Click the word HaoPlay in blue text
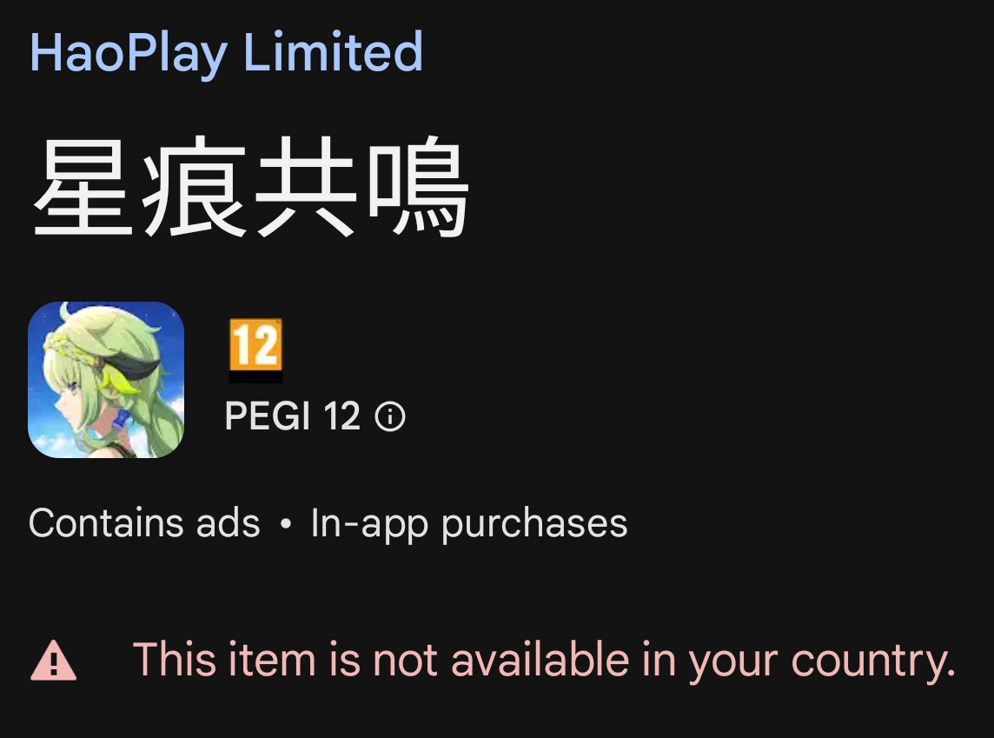Viewport: 994px width, 738px height. click(x=129, y=53)
